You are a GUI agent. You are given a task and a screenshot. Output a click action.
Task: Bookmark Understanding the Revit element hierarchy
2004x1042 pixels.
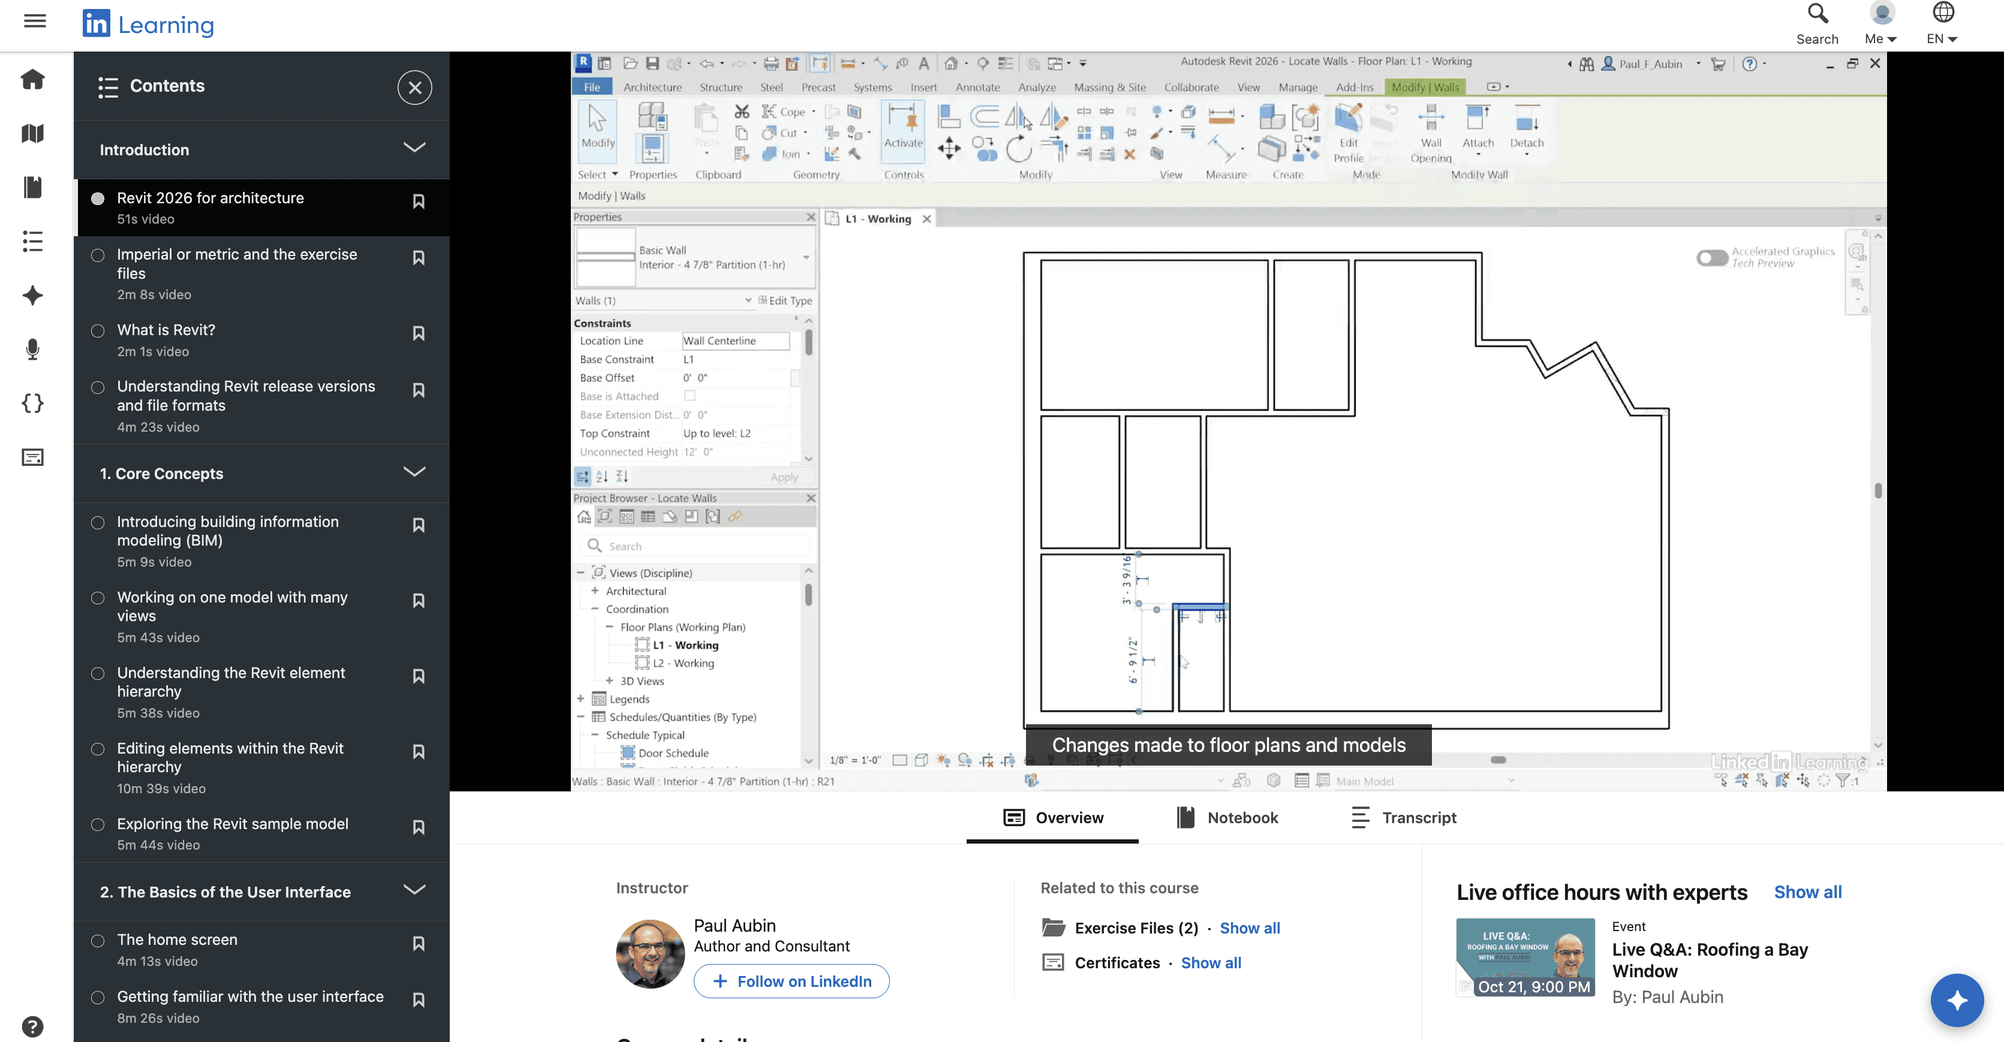419,676
